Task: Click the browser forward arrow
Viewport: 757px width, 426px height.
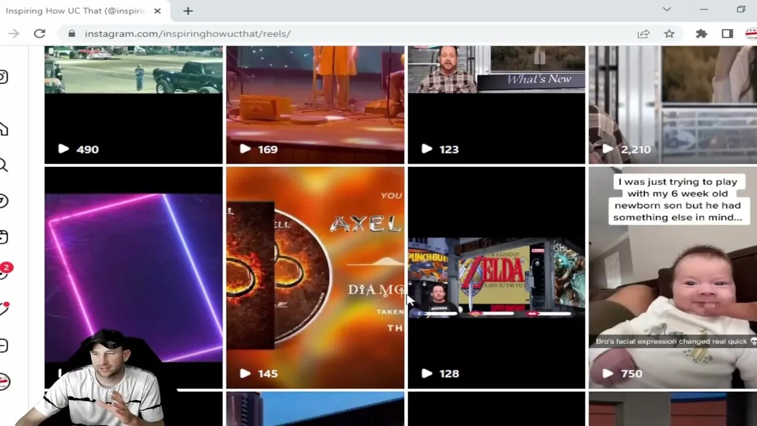Action: click(x=14, y=34)
